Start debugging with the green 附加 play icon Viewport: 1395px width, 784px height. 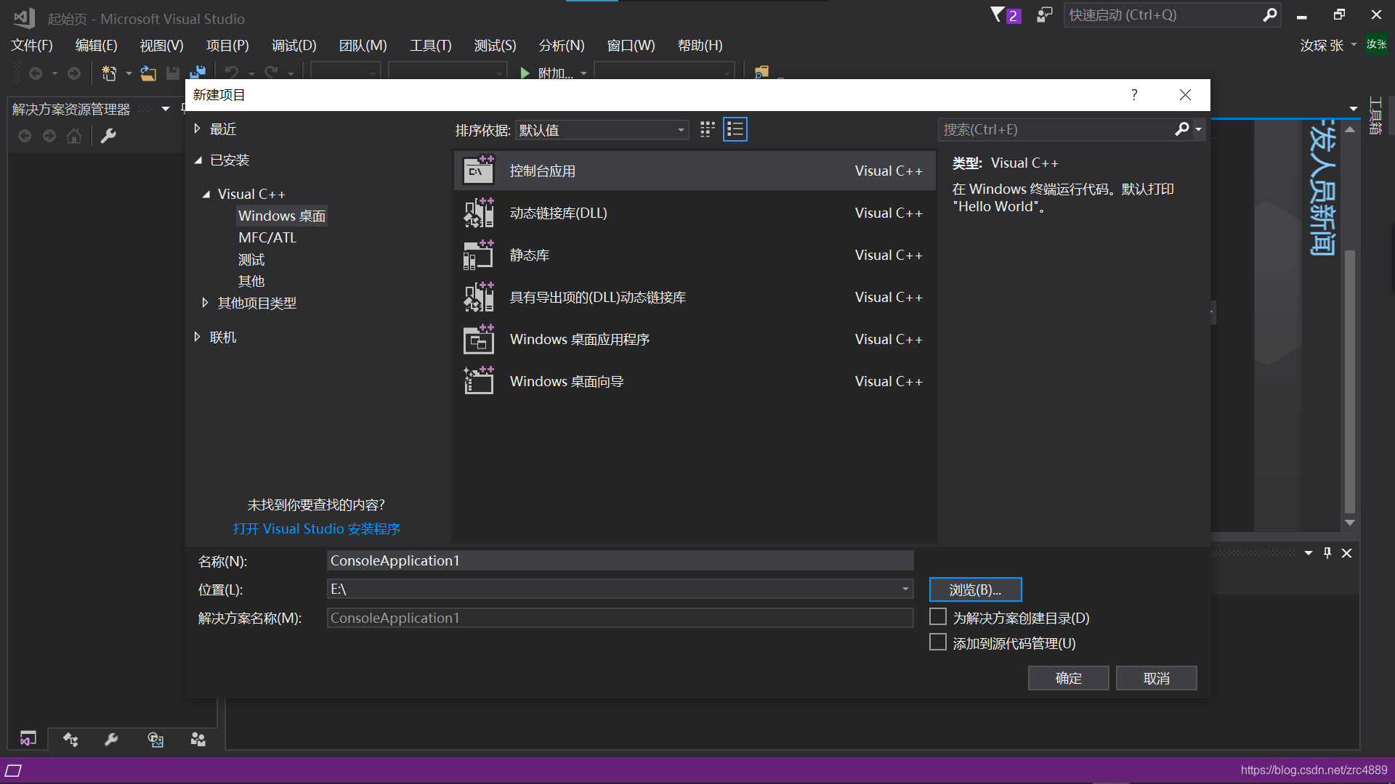(x=525, y=73)
